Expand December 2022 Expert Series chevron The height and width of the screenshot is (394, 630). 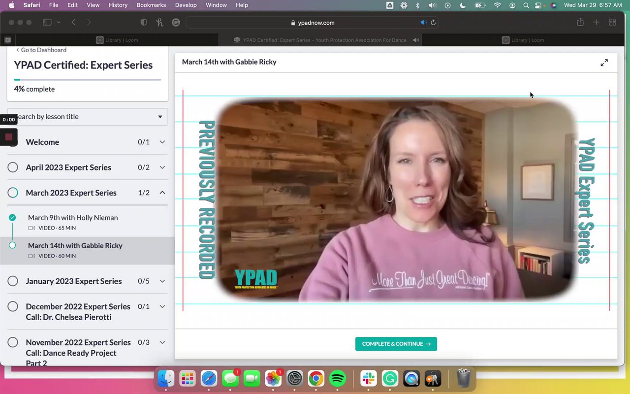click(x=162, y=306)
